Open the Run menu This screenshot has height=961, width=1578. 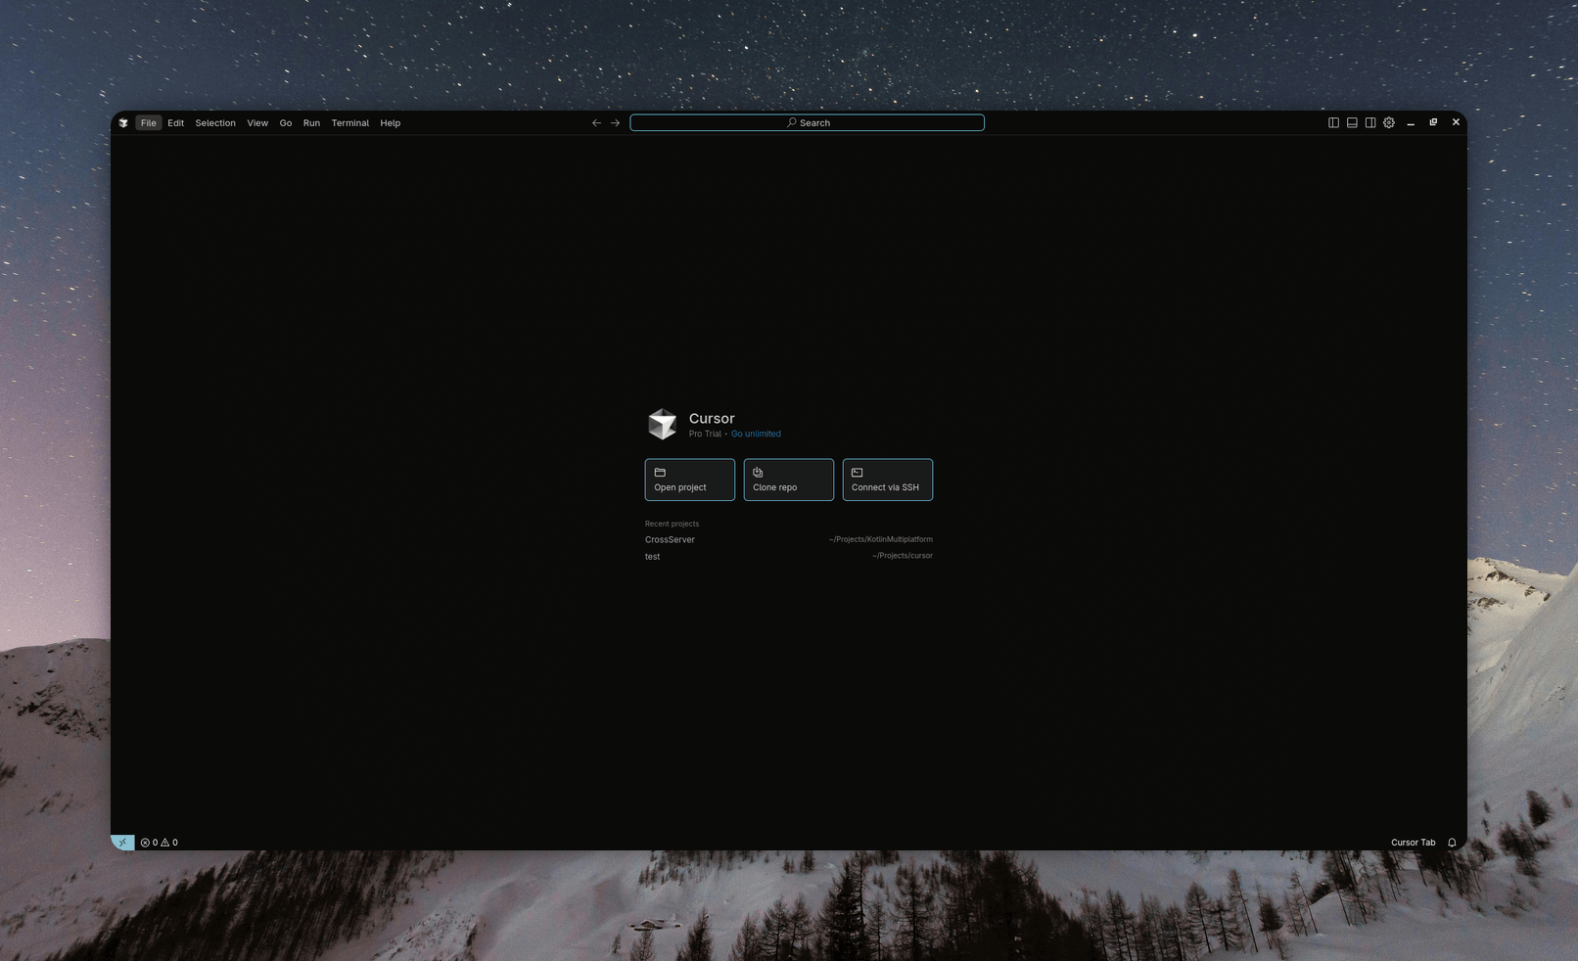311,123
